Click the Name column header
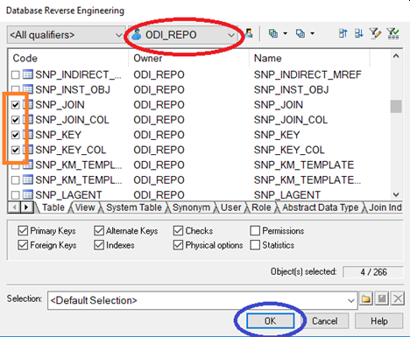Screen dimensions: 410x337 [309, 59]
